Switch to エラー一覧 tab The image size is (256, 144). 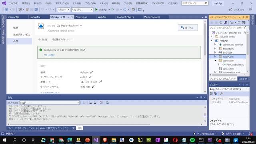coord(70,128)
